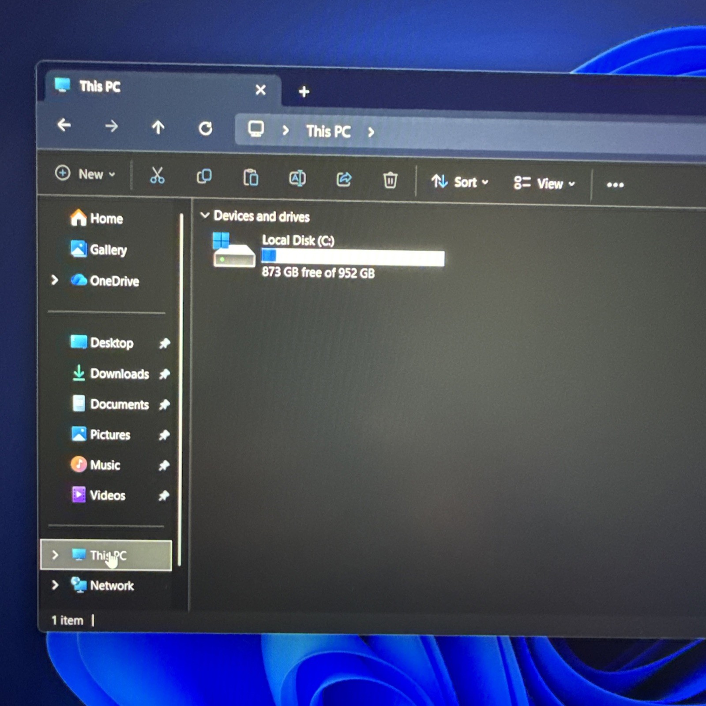The width and height of the screenshot is (706, 706).
Task: Open Home in the navigation pane
Action: coord(97,218)
